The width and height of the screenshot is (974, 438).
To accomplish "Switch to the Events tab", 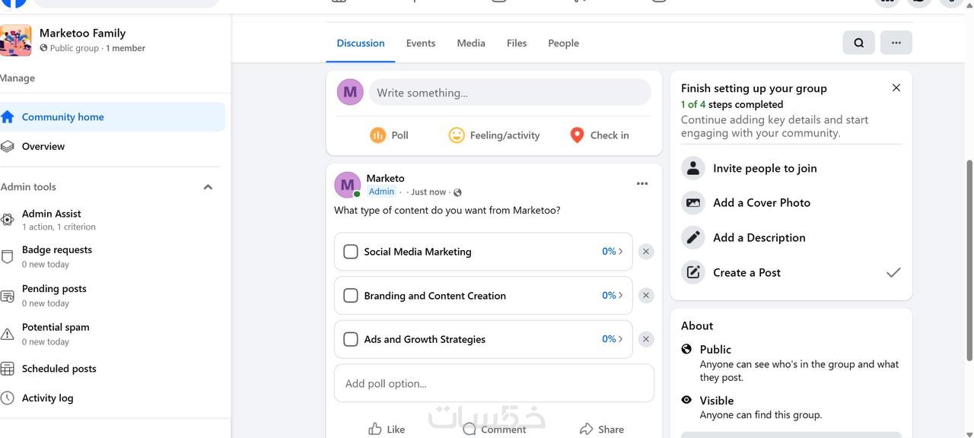I will 421,43.
